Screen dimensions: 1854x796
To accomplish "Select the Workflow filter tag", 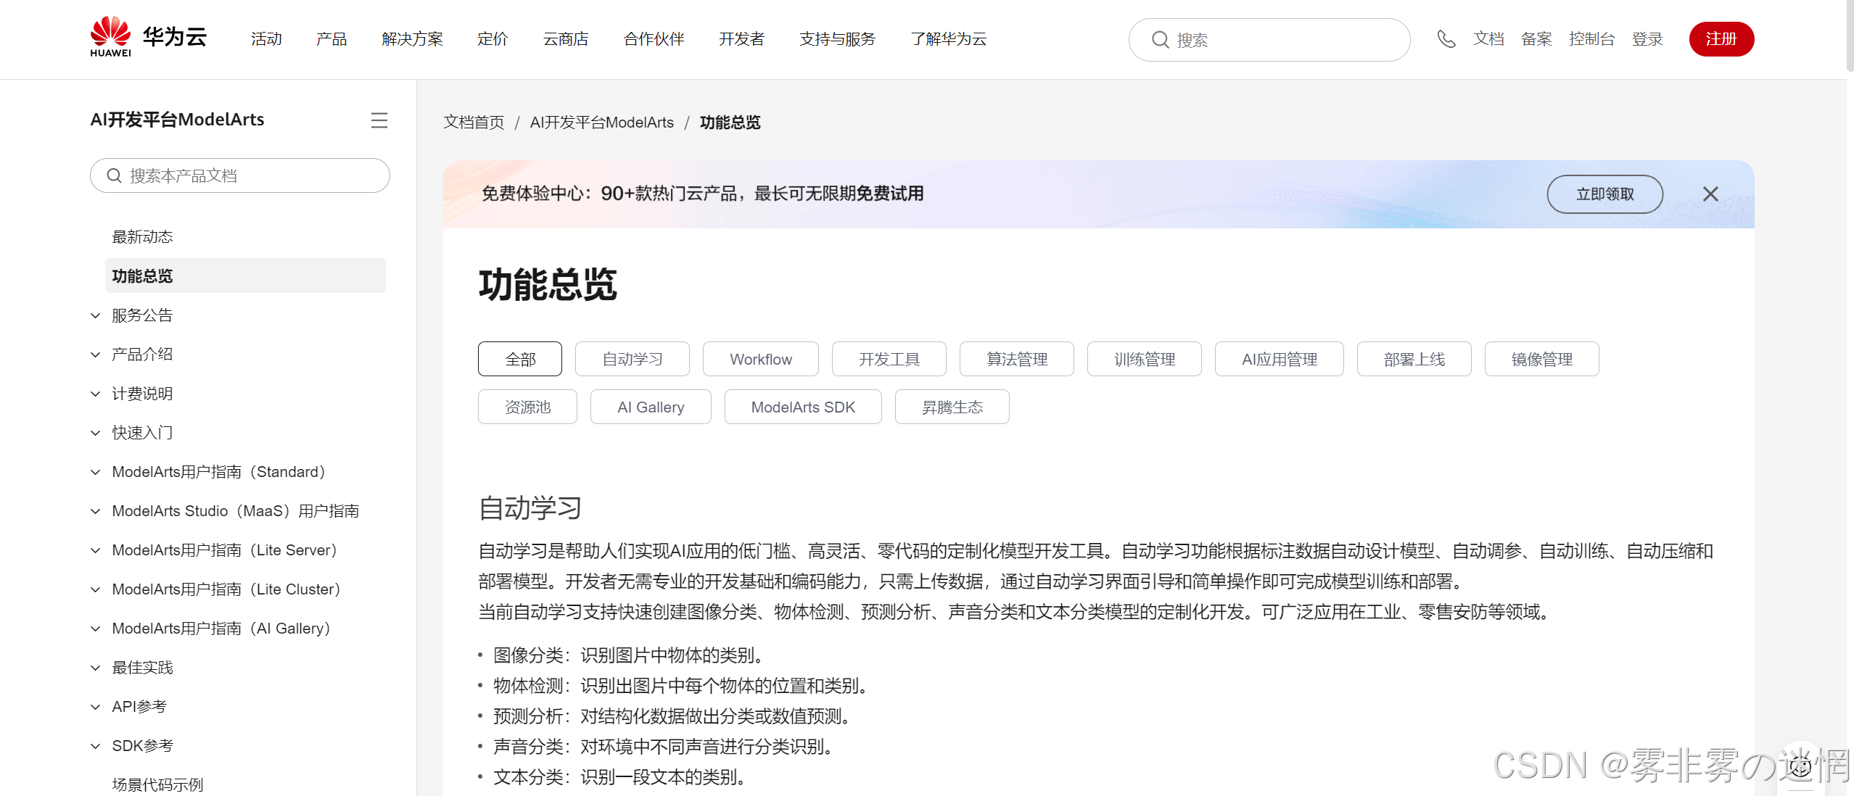I will pos(760,359).
